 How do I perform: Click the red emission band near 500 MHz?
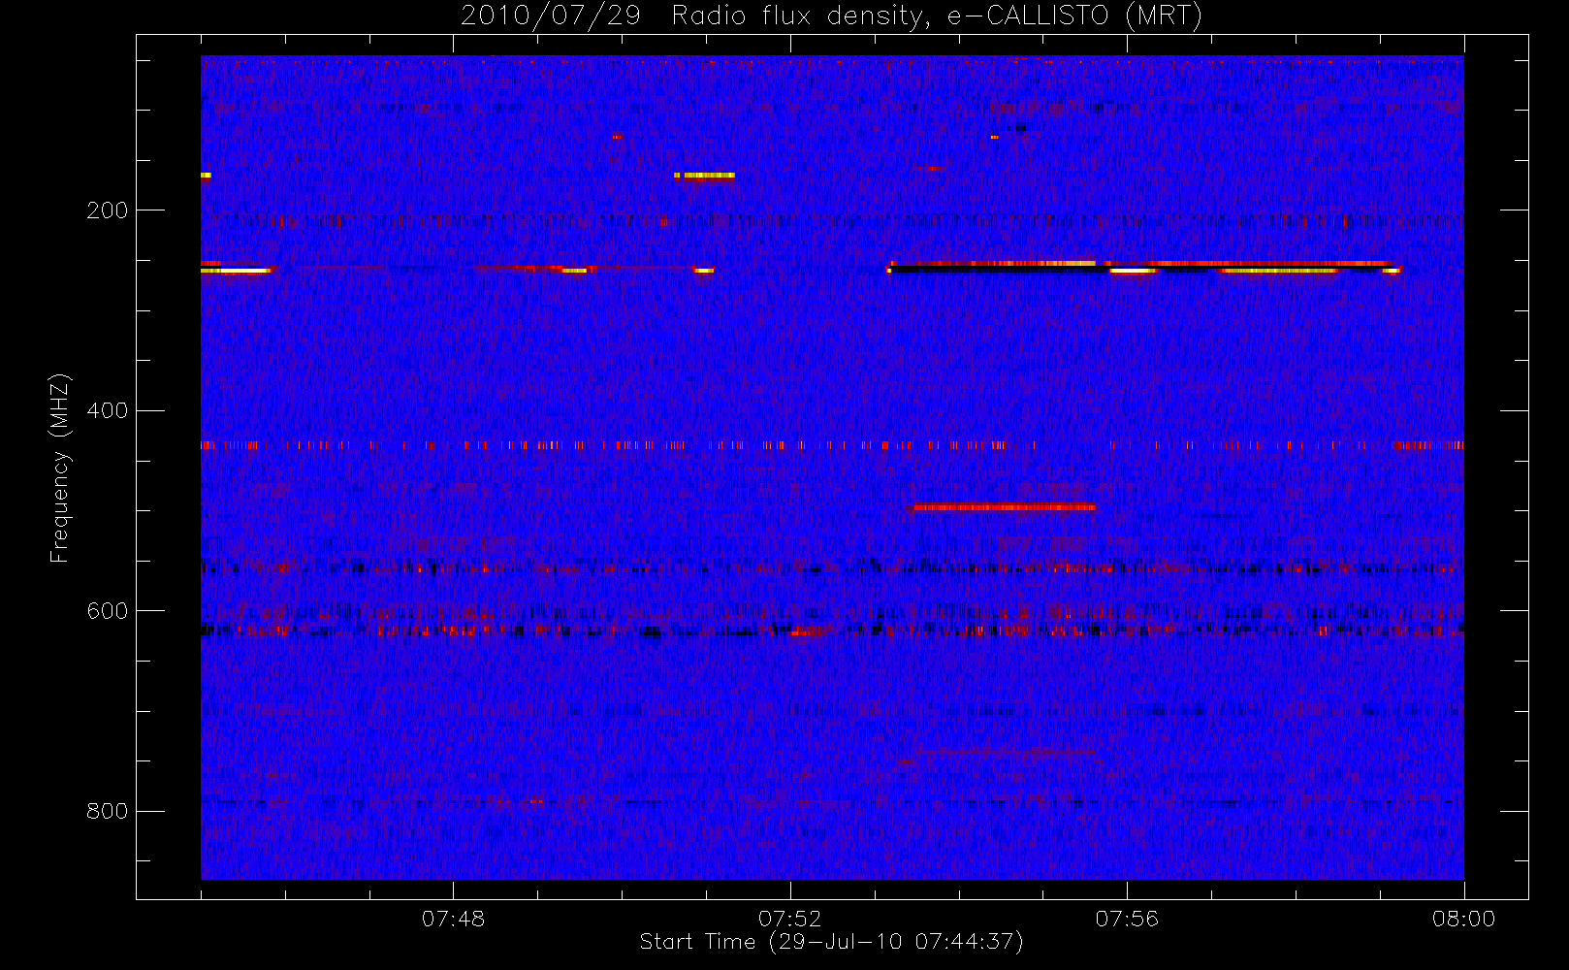pyautogui.click(x=1004, y=506)
